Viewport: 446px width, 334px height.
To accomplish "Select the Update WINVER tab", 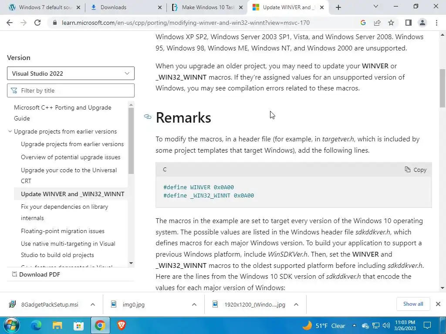I will [288, 7].
